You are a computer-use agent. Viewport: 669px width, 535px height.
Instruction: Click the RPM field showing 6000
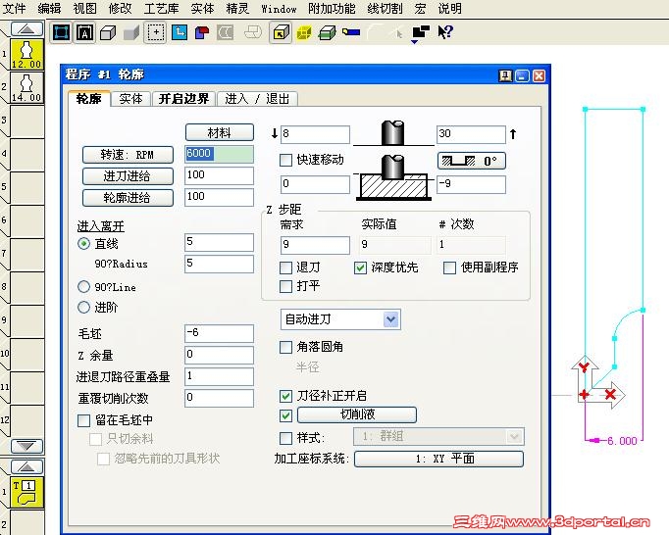tap(220, 154)
